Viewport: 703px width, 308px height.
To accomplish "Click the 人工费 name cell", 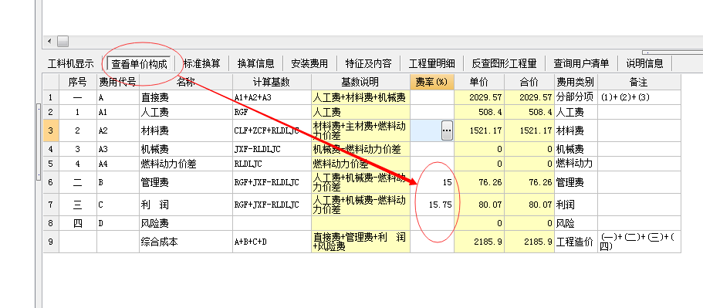I will coord(186,112).
